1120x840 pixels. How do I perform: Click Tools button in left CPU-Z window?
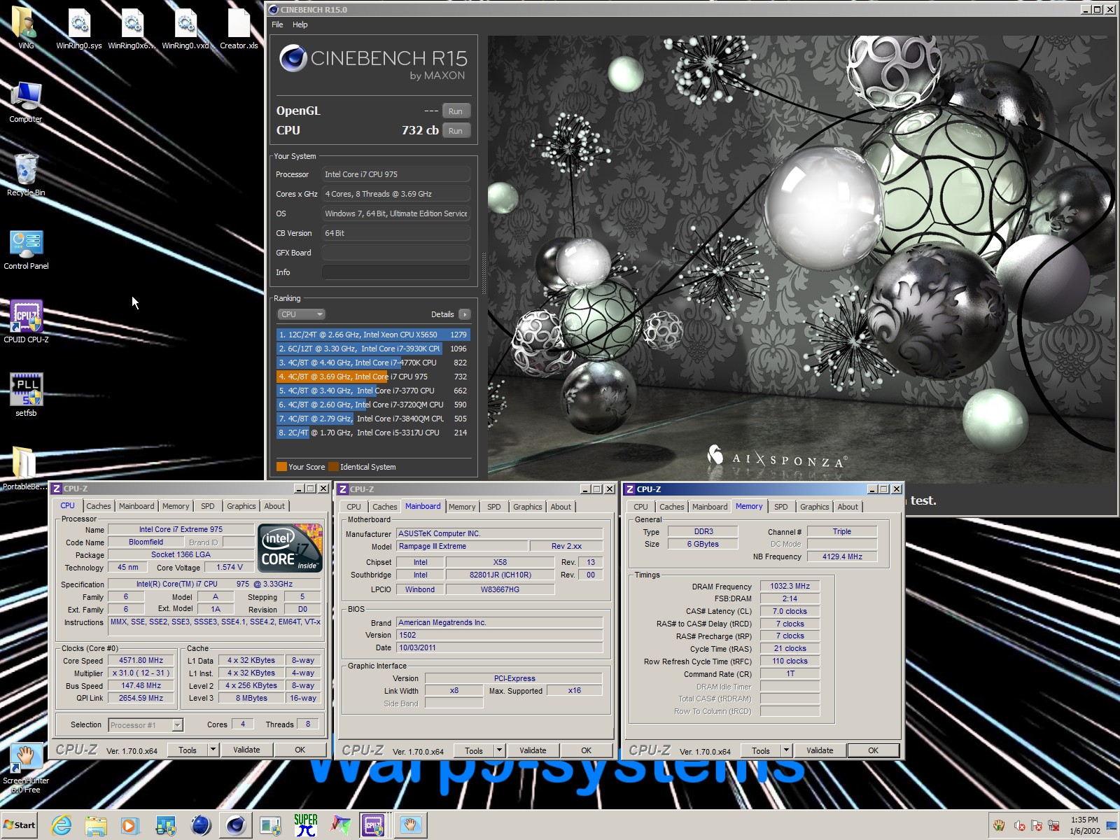click(x=188, y=750)
